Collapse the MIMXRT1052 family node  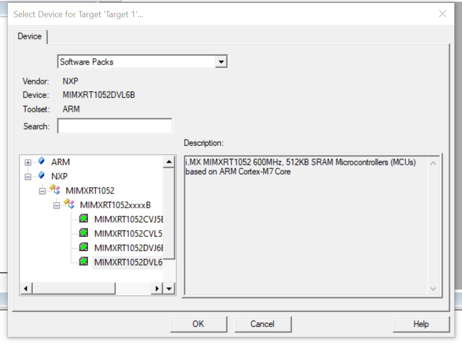(42, 191)
